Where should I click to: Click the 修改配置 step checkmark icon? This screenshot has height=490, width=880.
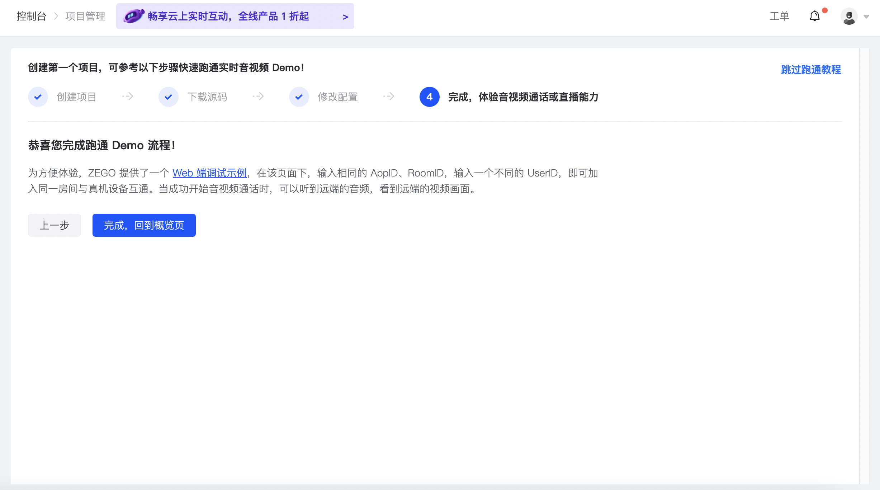[x=299, y=97]
